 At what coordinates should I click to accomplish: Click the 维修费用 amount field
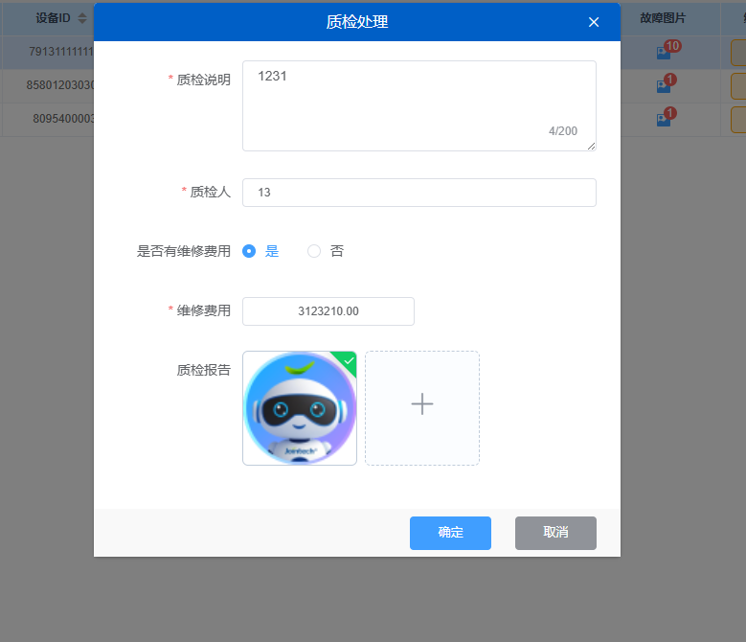click(x=328, y=311)
